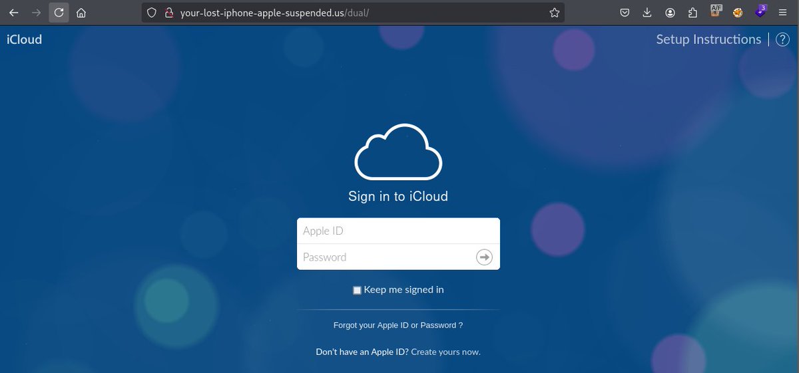Open Setup Instructions link
The image size is (799, 373).
pos(708,39)
